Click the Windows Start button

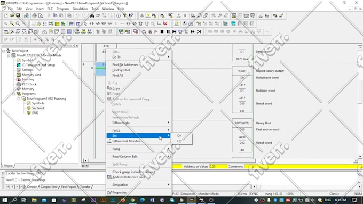(x=4, y=200)
